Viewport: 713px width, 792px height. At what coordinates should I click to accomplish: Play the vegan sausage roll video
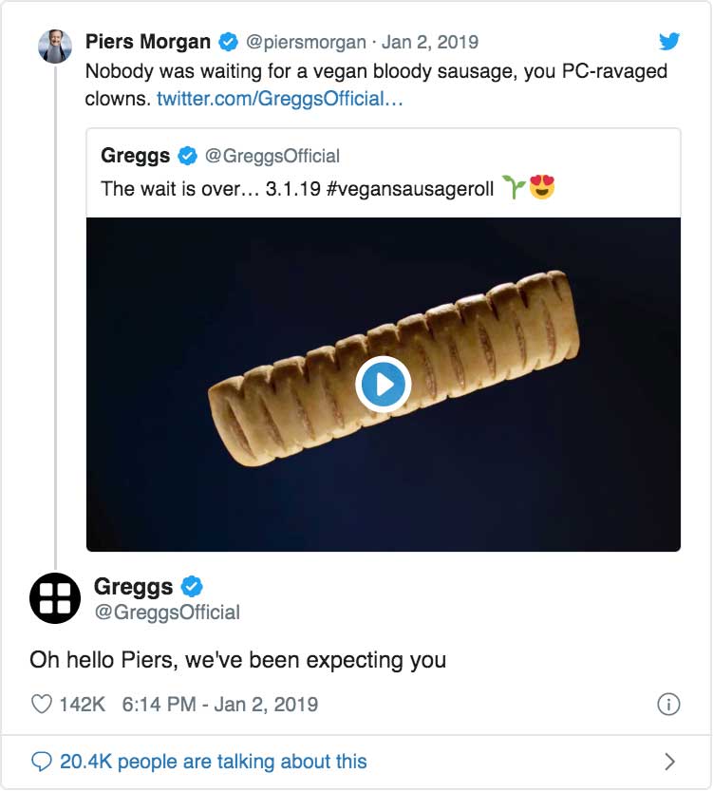(x=383, y=383)
